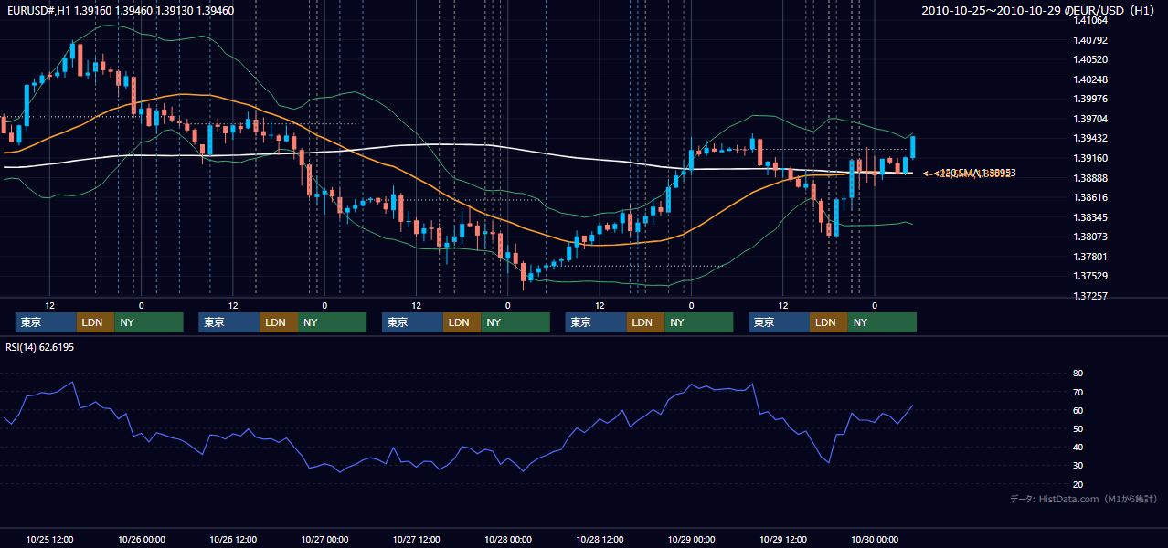Click the first 東京 session block
This screenshot has height=548, width=1168.
(x=46, y=322)
